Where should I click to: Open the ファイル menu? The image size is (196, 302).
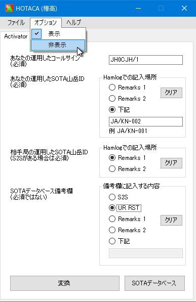[x=16, y=23]
